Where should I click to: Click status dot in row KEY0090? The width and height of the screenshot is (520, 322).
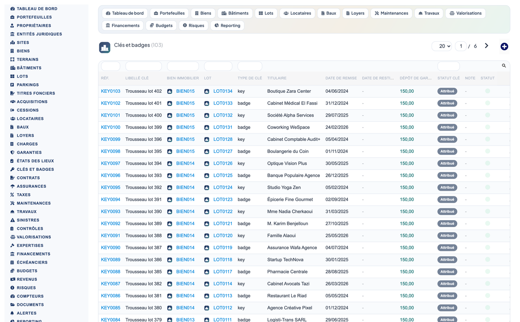(487, 247)
